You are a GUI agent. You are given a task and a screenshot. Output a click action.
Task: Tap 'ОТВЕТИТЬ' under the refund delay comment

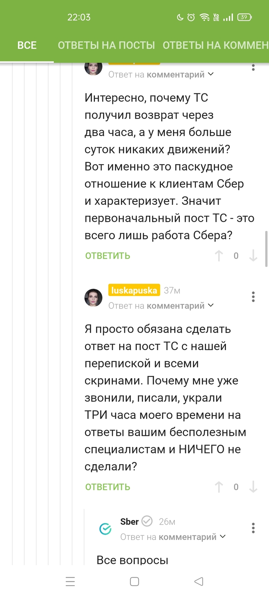click(x=108, y=256)
